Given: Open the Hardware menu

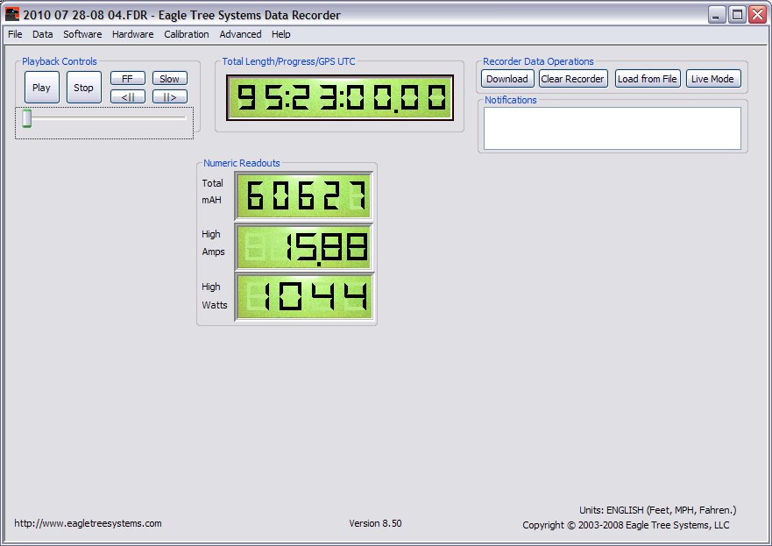Looking at the screenshot, I should click(132, 34).
